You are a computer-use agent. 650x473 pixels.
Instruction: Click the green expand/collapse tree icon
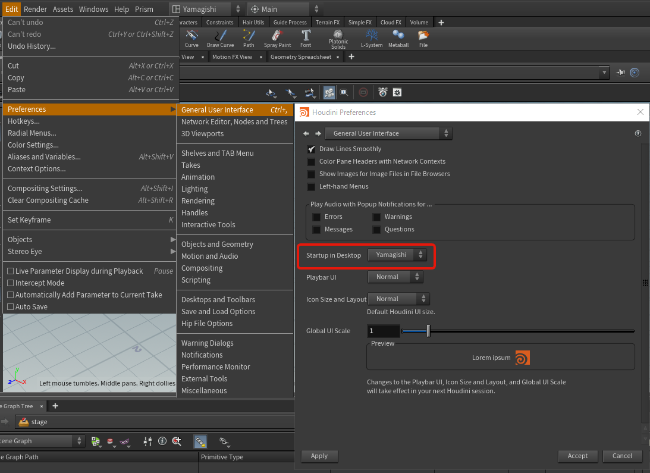pyautogui.click(x=96, y=441)
